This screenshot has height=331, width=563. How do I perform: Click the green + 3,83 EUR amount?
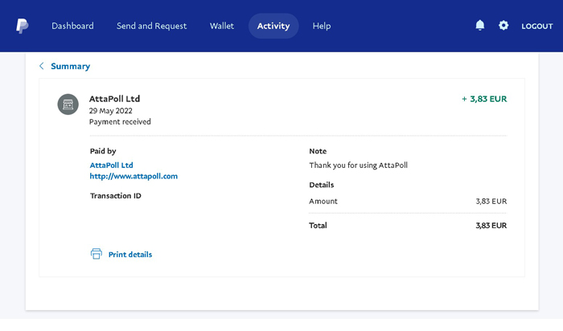click(x=484, y=99)
